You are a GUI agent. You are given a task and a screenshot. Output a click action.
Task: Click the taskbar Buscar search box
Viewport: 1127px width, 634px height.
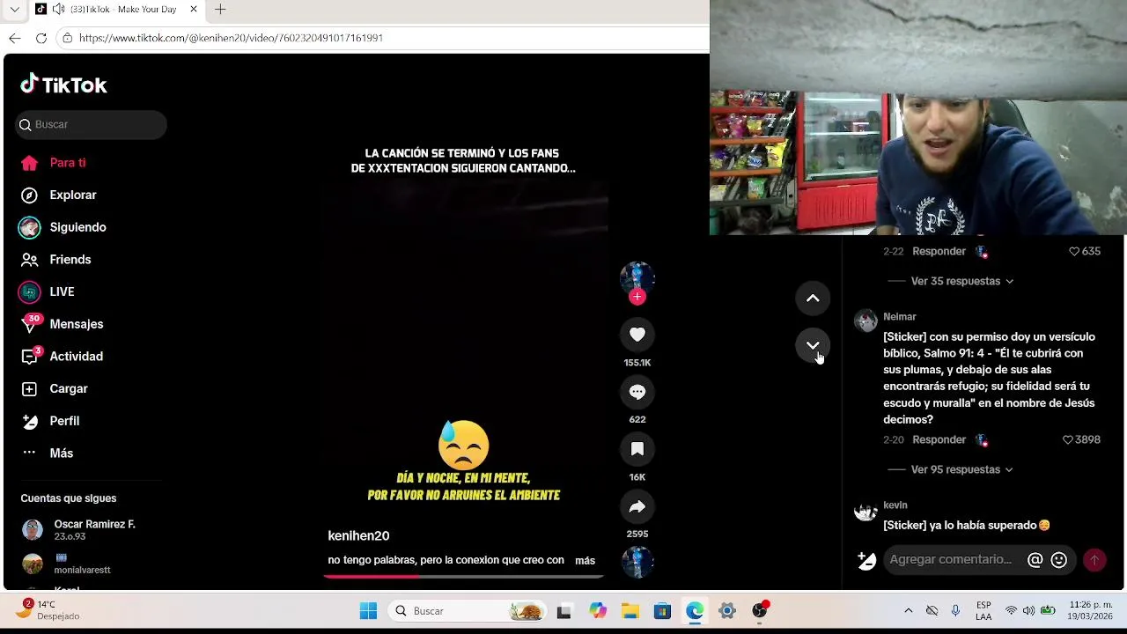[x=468, y=611]
